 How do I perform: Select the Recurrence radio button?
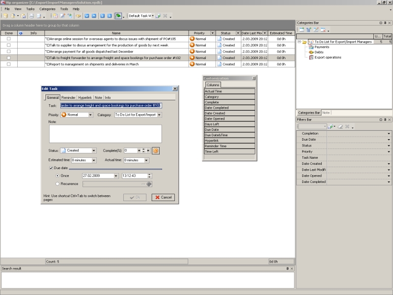point(57,184)
